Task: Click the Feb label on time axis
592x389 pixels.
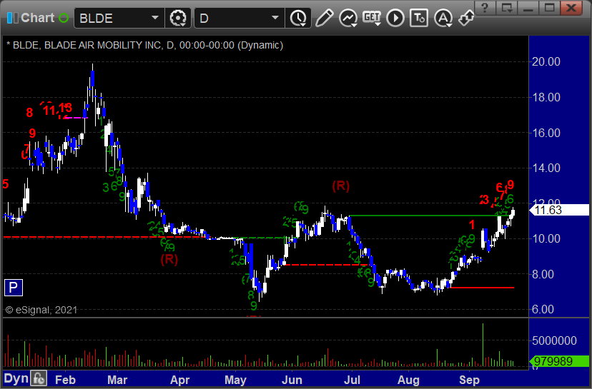Action: click(x=65, y=380)
